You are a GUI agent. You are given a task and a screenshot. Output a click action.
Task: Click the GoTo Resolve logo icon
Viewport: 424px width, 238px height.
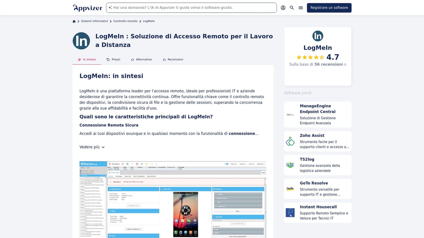[x=290, y=189]
